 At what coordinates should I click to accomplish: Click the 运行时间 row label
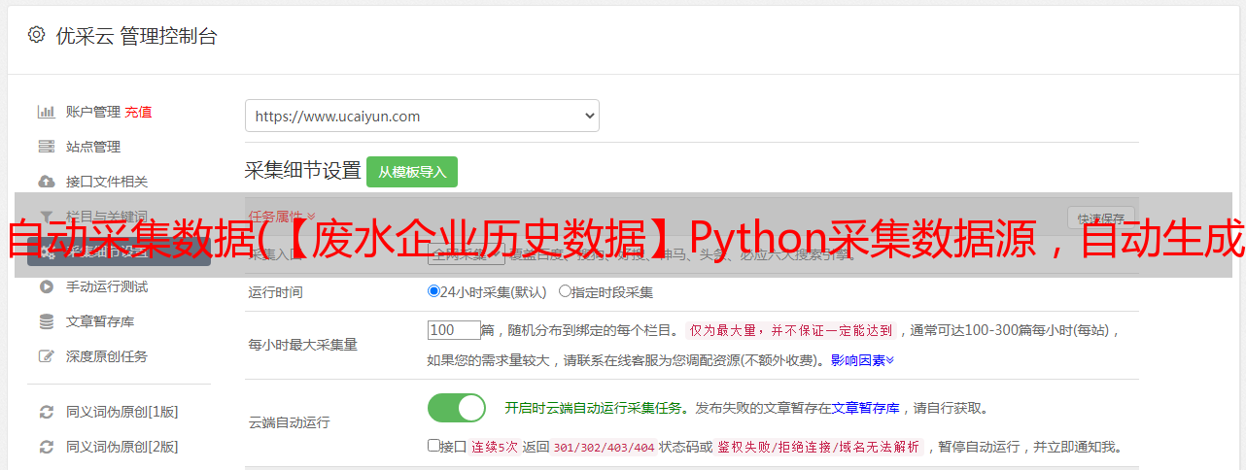point(276,291)
